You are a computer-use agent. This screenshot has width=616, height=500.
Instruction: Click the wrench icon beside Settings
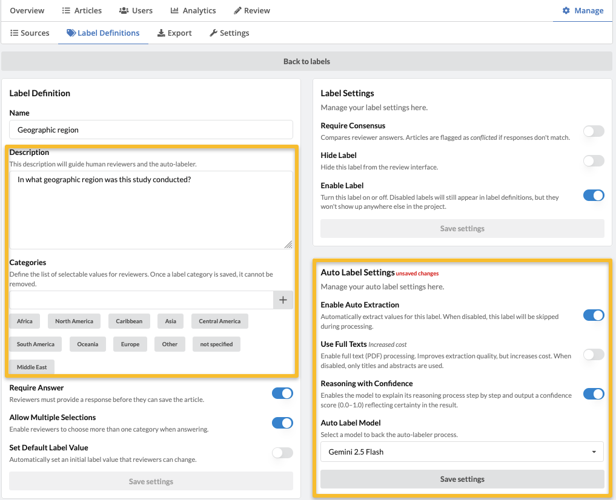pos(213,33)
